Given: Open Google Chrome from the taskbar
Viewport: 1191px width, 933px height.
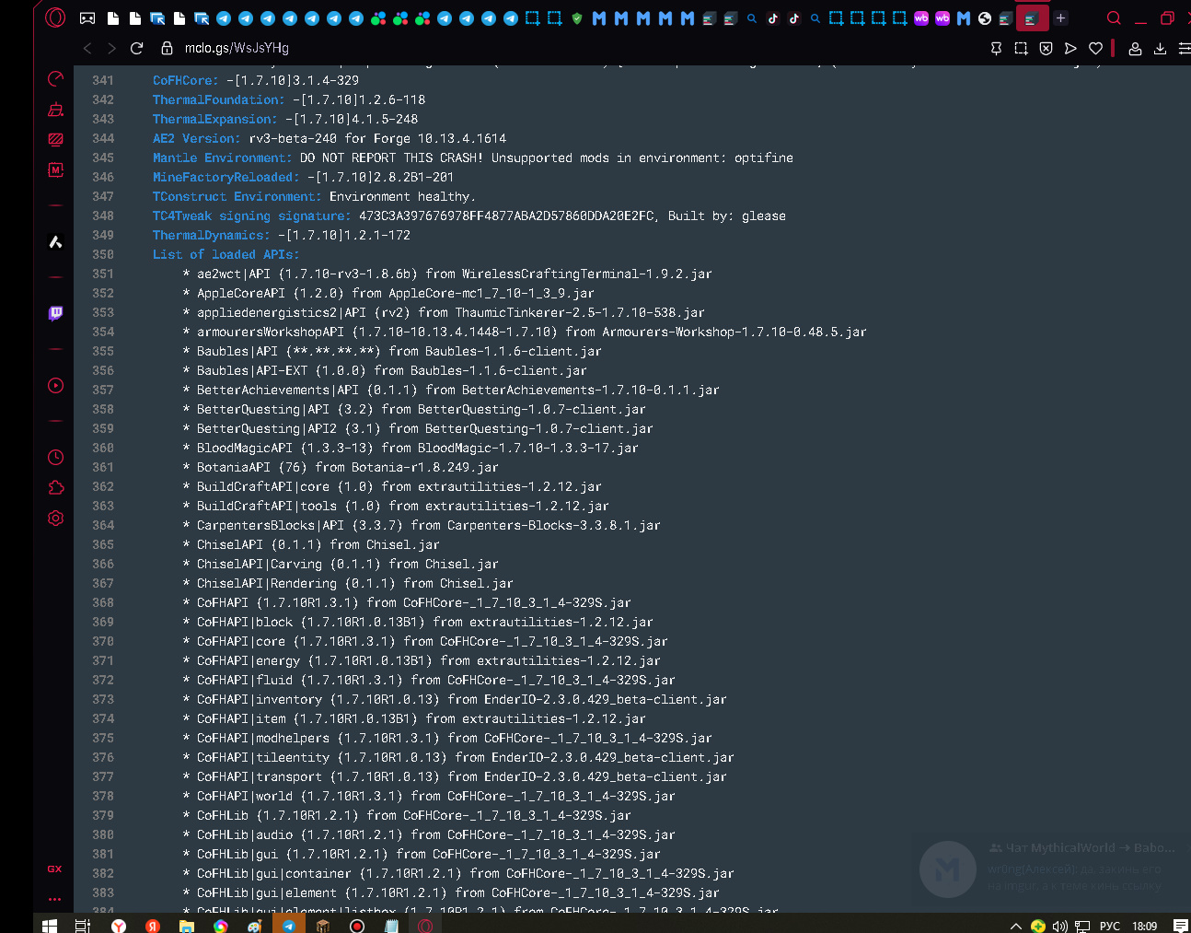Looking at the screenshot, I should coord(221,925).
